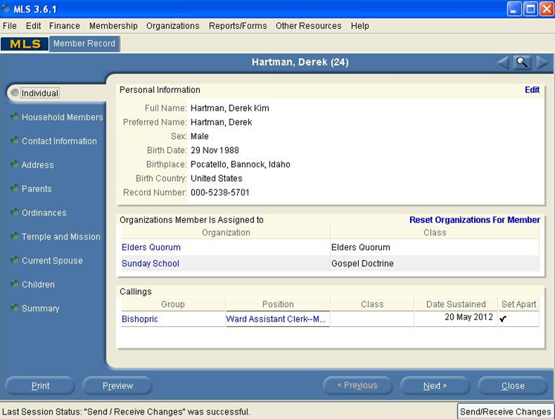Click the Date Sustained column header
Screen dimensions: 555x419
click(456, 304)
